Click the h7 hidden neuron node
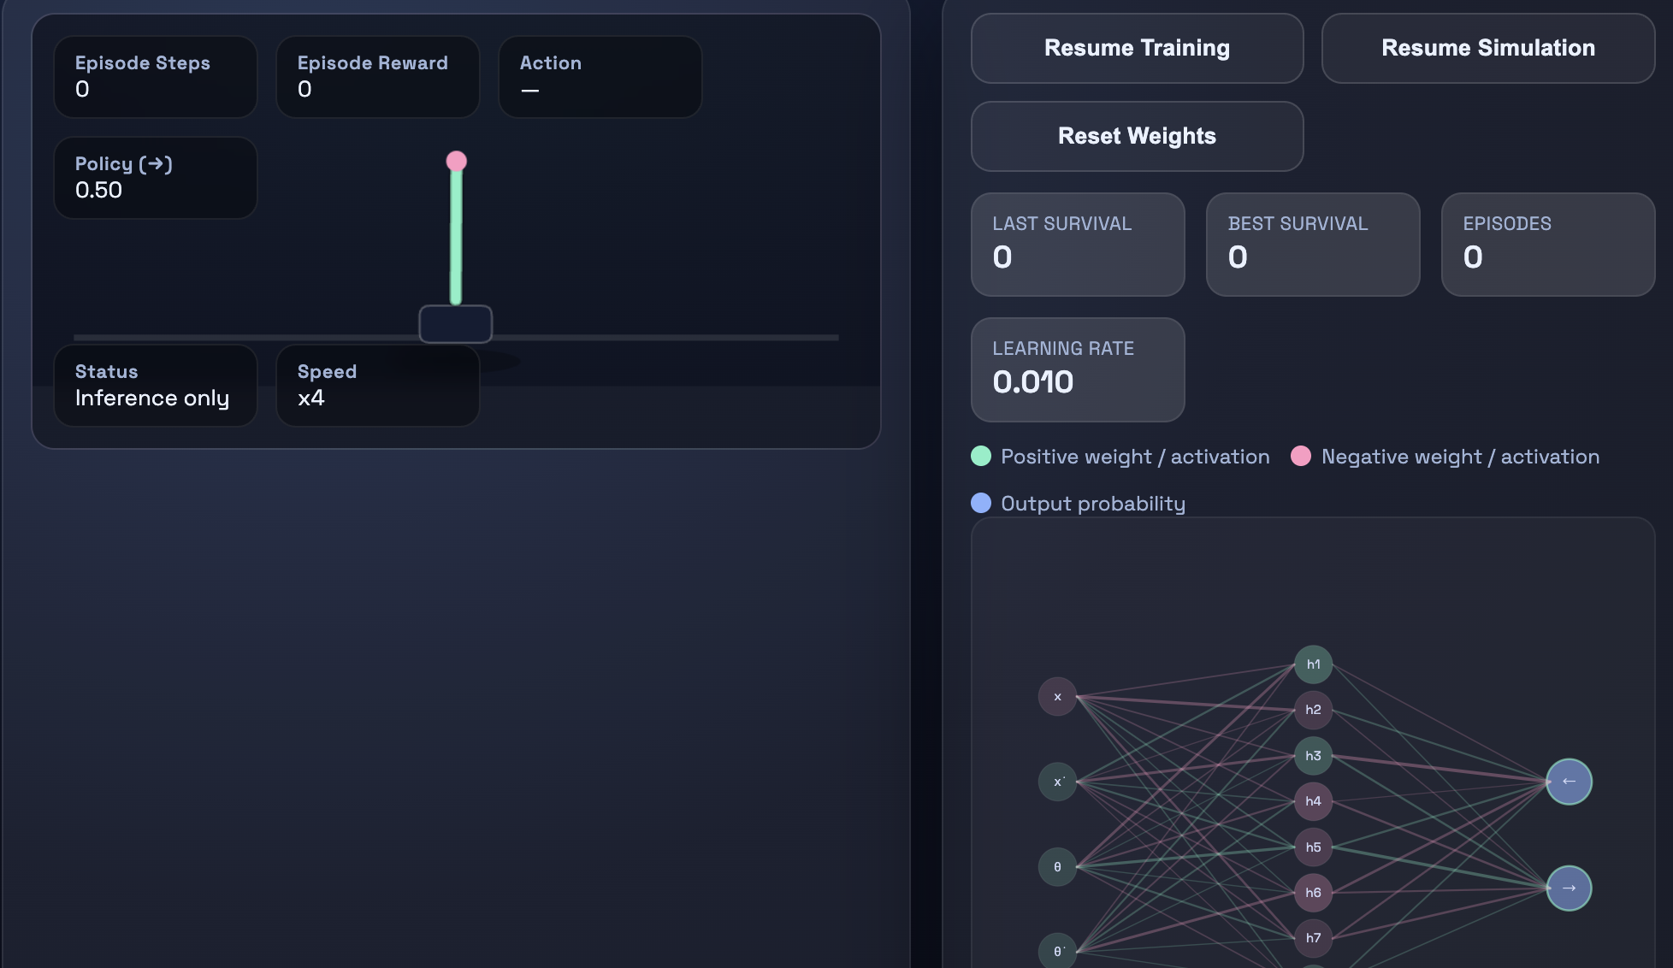Screen dimensions: 1673x968 coord(1313,938)
